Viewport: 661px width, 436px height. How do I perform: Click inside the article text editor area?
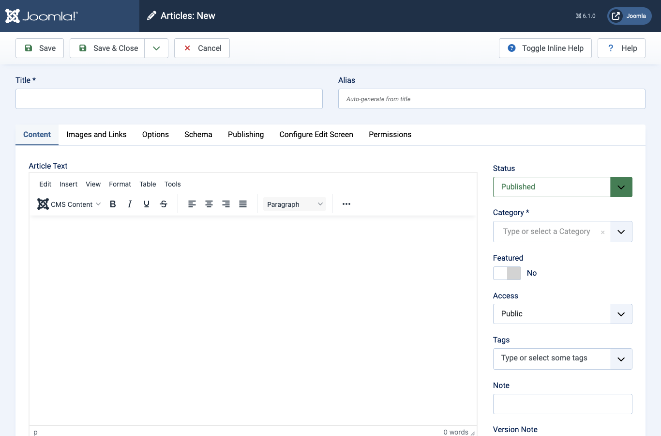[253, 320]
